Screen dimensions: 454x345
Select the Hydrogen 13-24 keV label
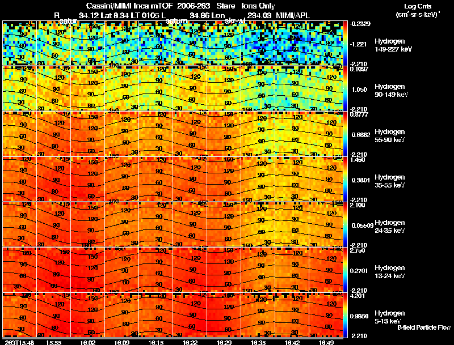(x=389, y=272)
